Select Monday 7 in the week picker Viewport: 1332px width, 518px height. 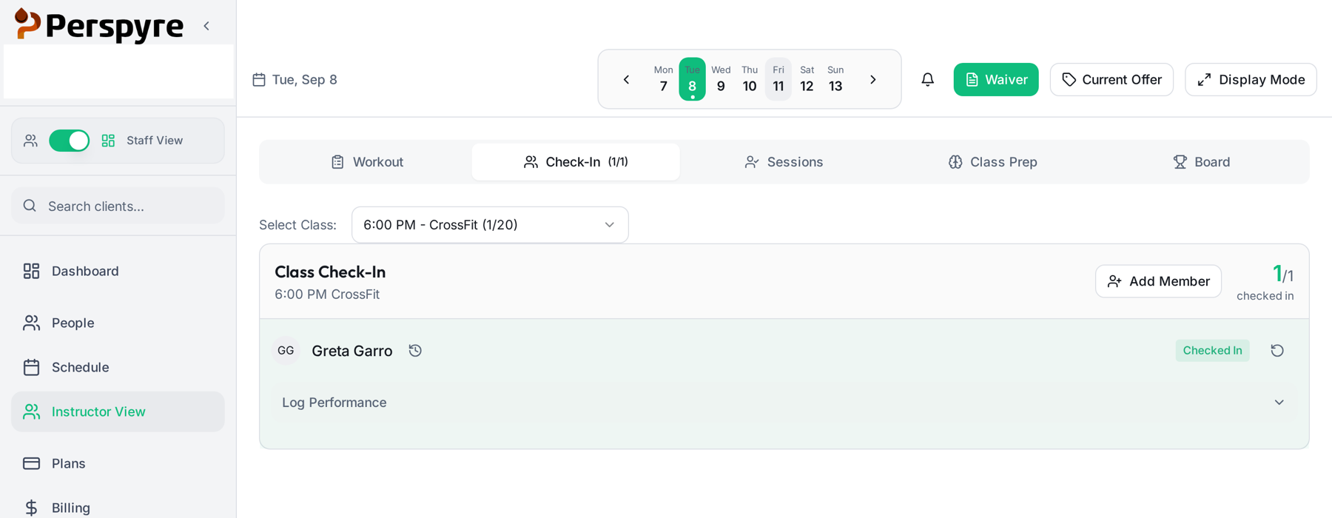663,79
